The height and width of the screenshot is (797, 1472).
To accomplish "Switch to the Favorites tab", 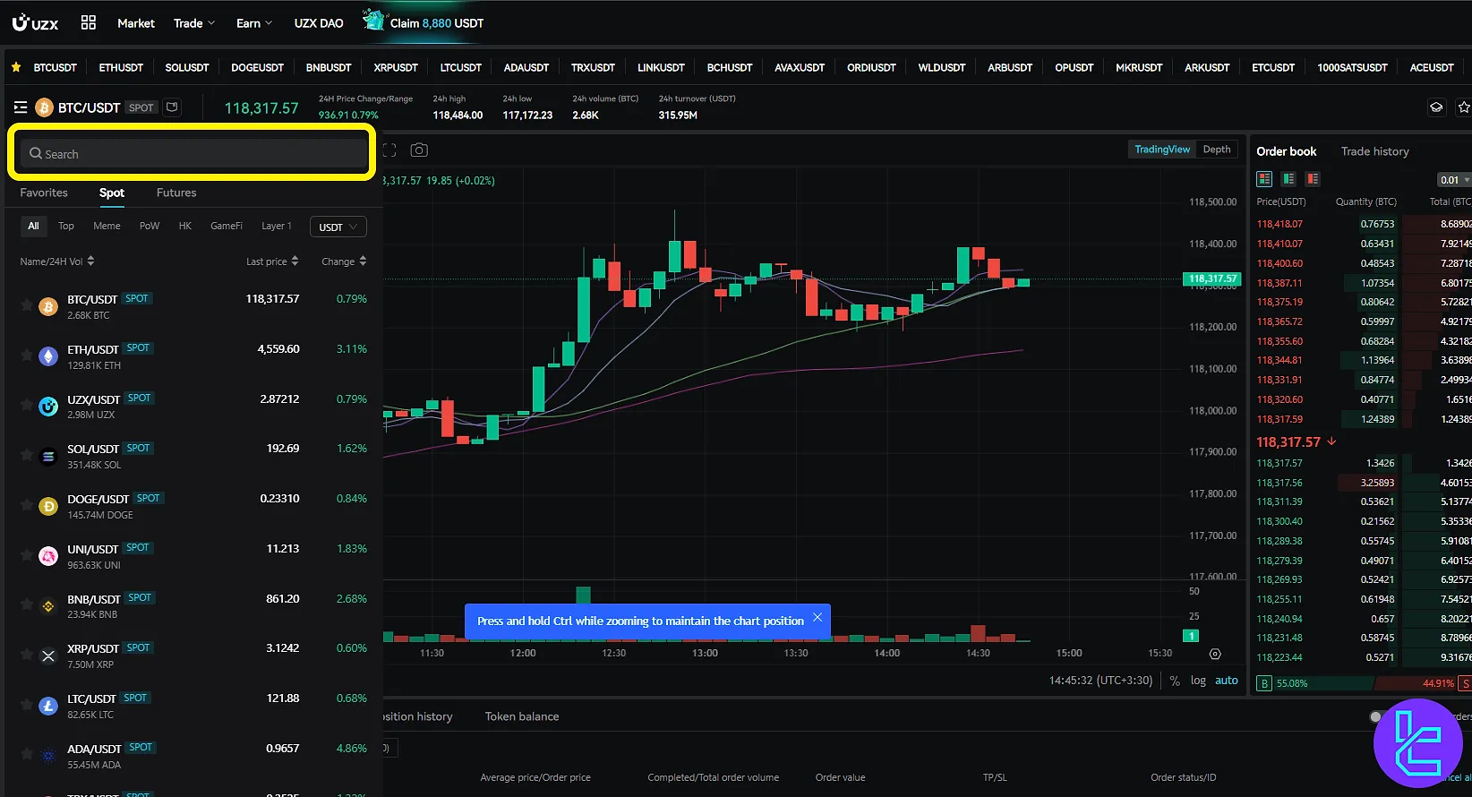I will 44,193.
